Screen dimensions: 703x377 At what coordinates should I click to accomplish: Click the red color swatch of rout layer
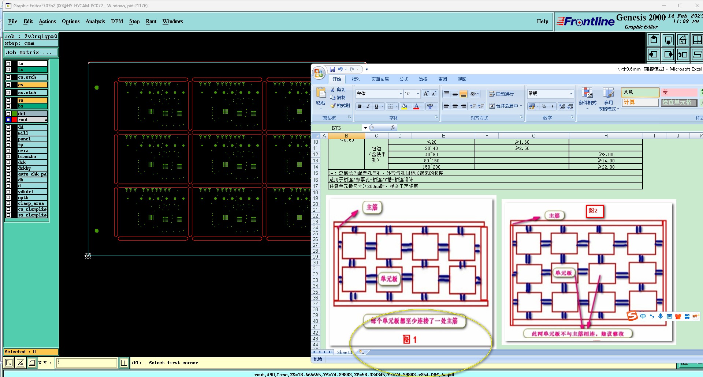(14, 120)
